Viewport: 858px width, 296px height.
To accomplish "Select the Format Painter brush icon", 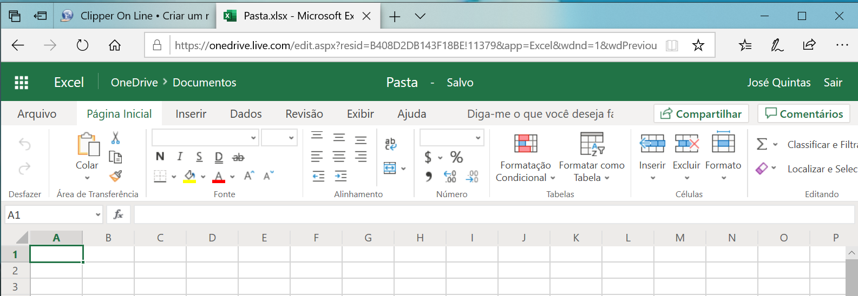I will tap(115, 176).
